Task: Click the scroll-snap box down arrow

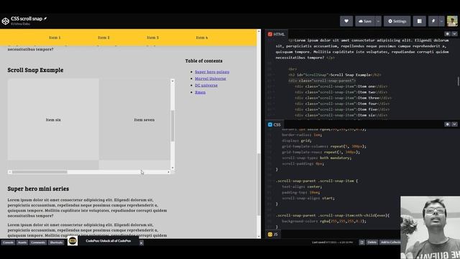Action: [x=172, y=168]
